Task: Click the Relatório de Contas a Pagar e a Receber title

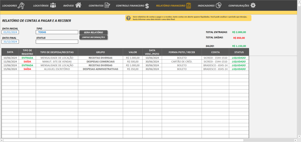Action: pos(36,21)
